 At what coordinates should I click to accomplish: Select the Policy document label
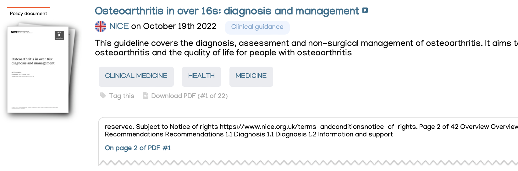[28, 14]
